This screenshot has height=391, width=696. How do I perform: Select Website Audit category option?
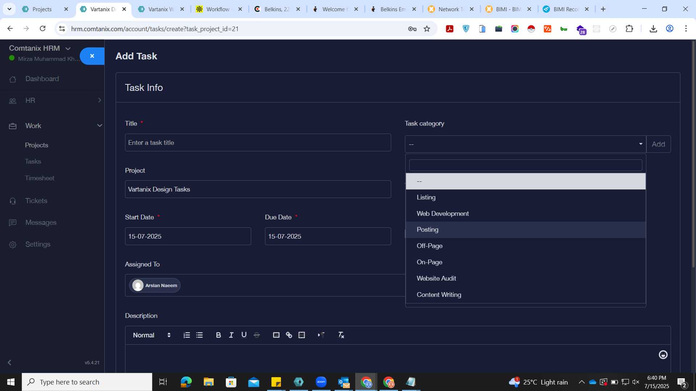(525, 278)
